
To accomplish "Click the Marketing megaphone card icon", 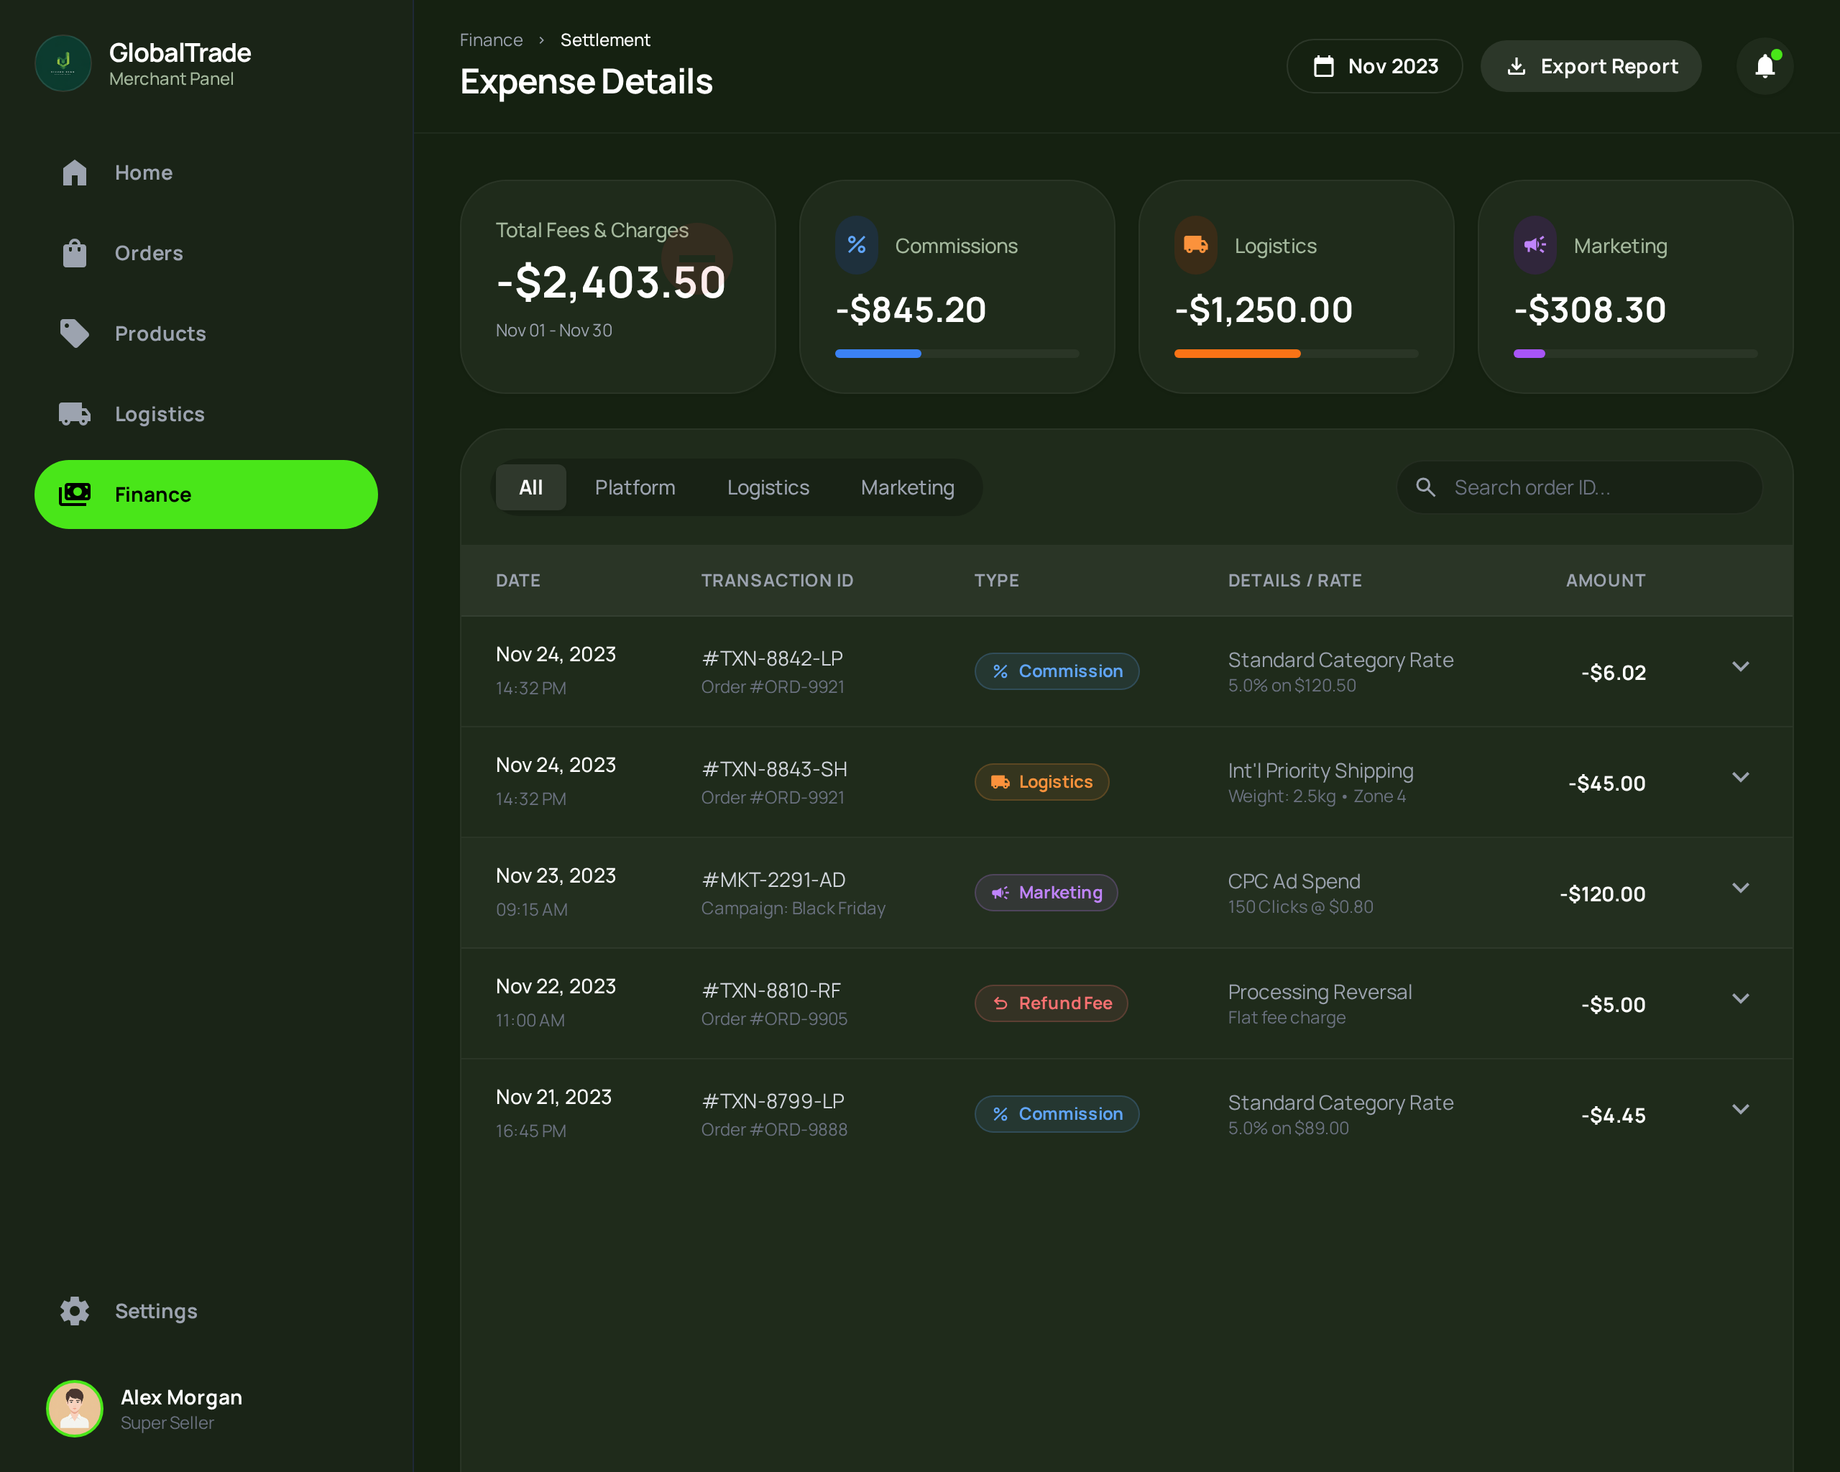I will point(1535,246).
